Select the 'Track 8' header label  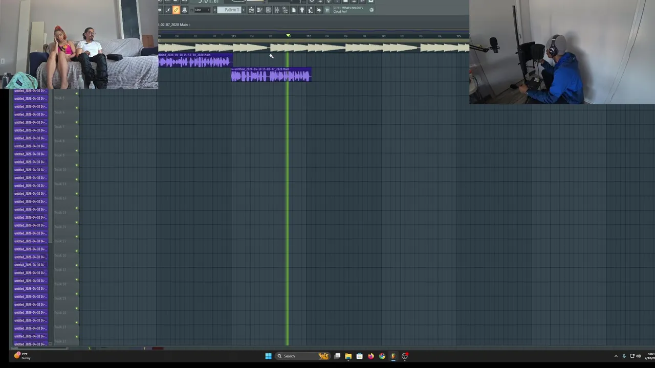click(59, 141)
